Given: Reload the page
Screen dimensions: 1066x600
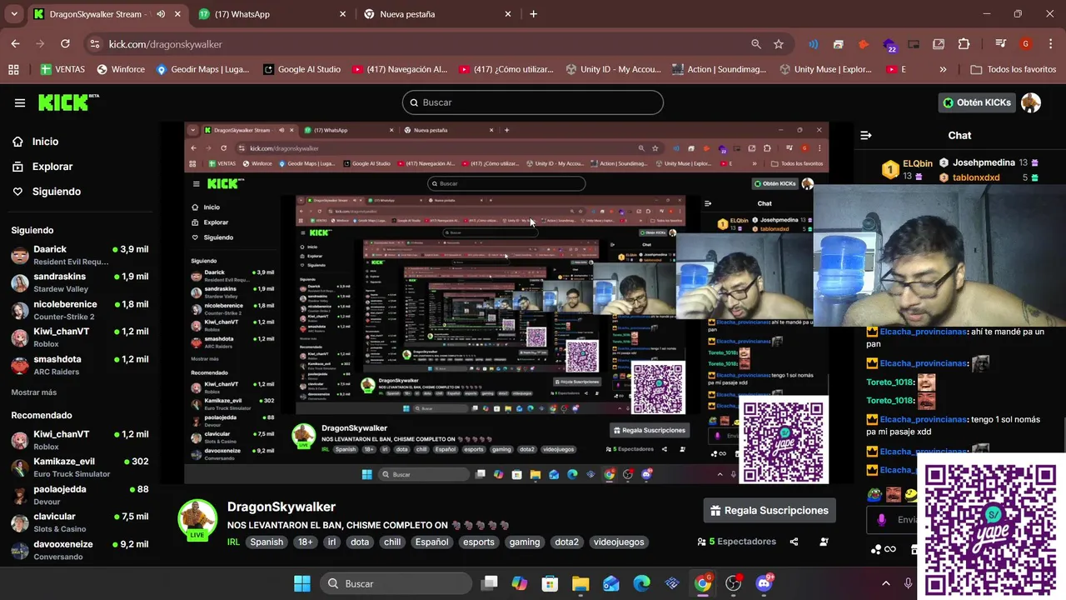Looking at the screenshot, I should point(65,44).
